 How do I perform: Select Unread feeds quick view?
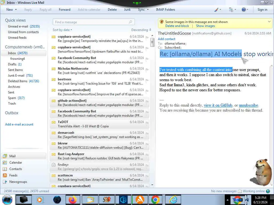pos(17,37)
